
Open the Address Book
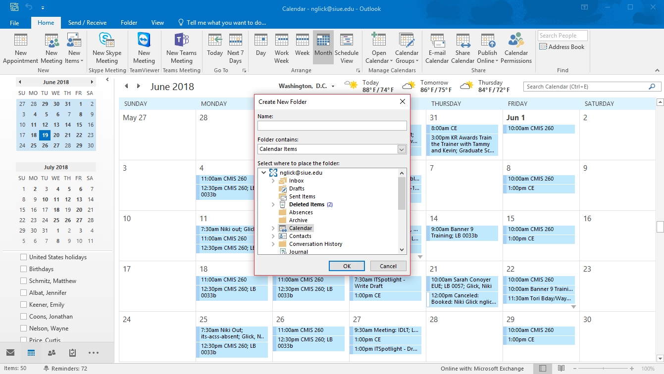click(562, 47)
